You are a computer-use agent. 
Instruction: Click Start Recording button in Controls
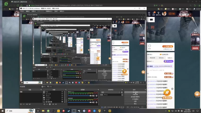(135, 95)
